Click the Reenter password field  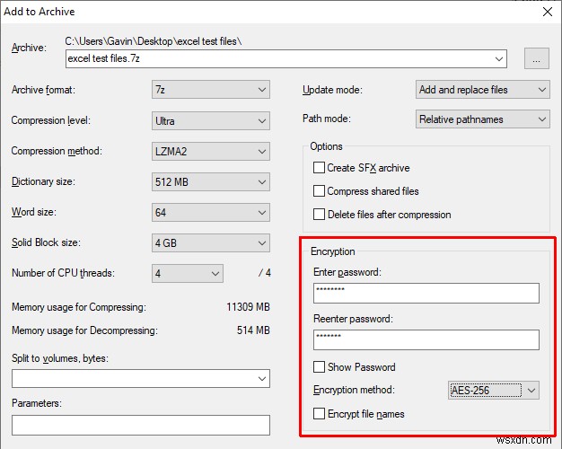click(426, 339)
